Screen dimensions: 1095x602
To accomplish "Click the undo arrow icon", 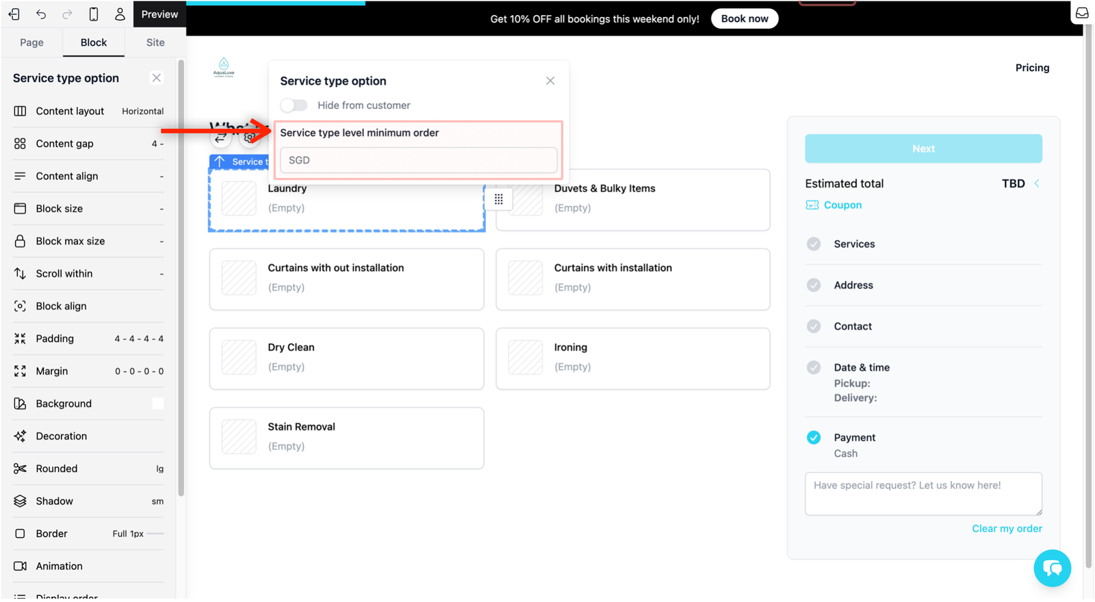I will pyautogui.click(x=41, y=14).
